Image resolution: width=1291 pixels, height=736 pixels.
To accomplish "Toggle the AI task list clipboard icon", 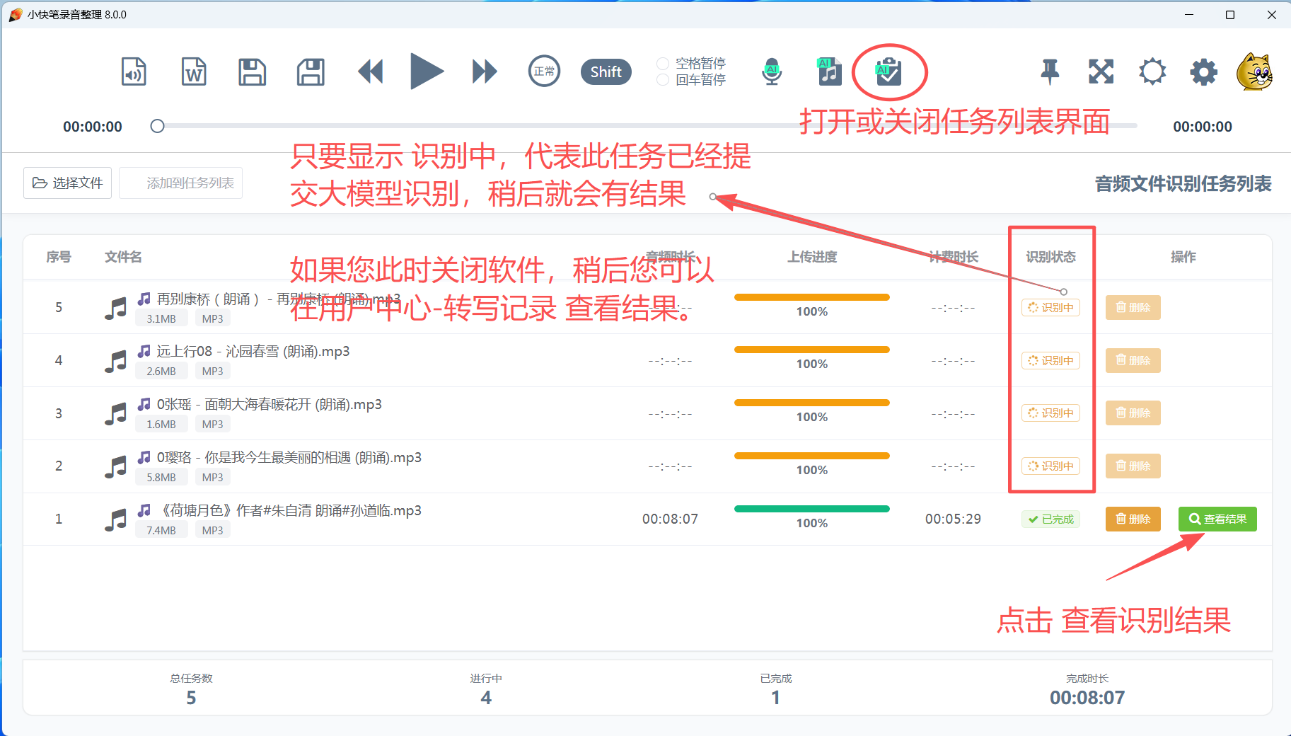I will coord(888,71).
